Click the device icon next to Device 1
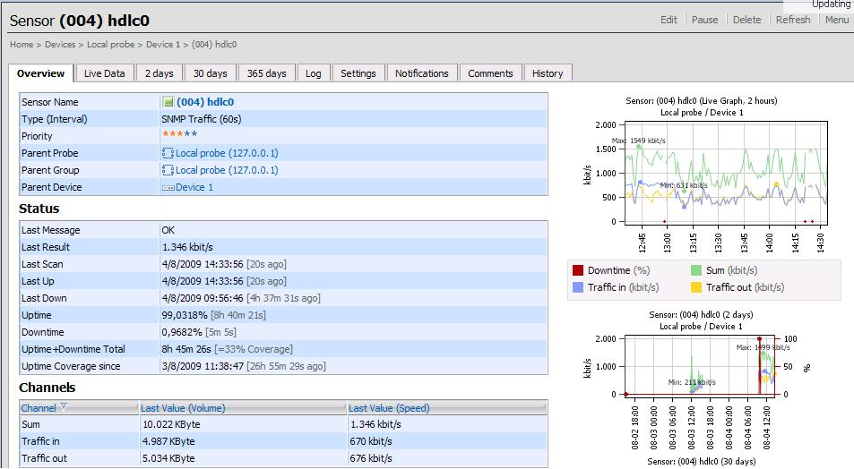Viewport: 854px width, 469px height. point(168,187)
